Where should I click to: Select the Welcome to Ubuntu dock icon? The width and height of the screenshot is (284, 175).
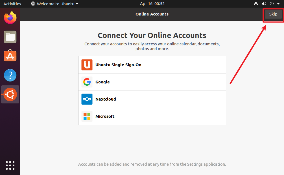click(10, 94)
